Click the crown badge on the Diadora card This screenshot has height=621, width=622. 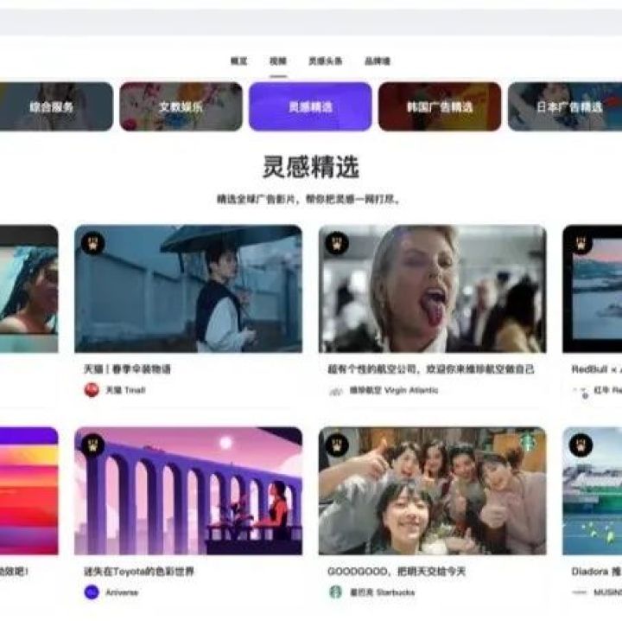point(581,445)
